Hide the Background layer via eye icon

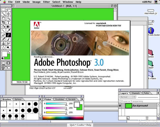pos(120,106)
